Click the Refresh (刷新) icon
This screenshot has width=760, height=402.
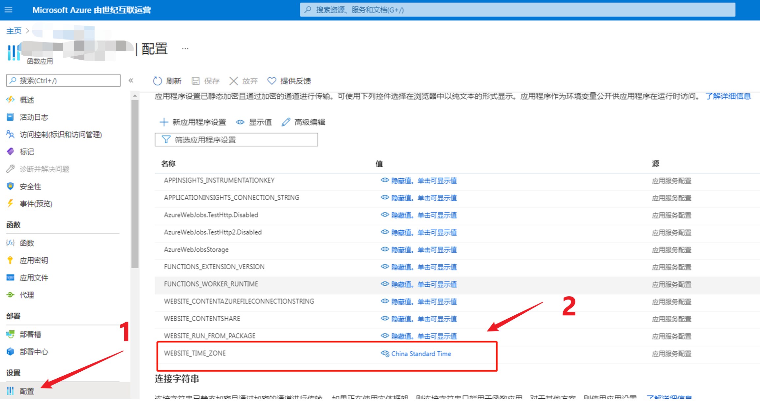(x=158, y=81)
